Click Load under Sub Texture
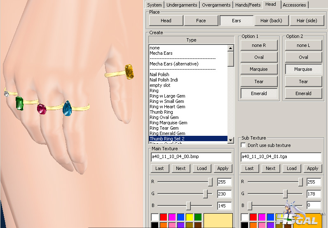The width and height of the screenshot is (328, 228). pyautogui.click(x=292, y=168)
